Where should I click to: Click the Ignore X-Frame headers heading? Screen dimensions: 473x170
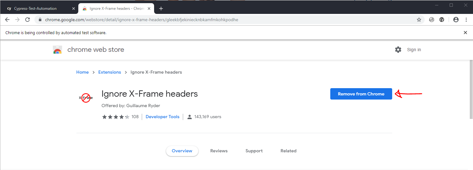tap(150, 94)
